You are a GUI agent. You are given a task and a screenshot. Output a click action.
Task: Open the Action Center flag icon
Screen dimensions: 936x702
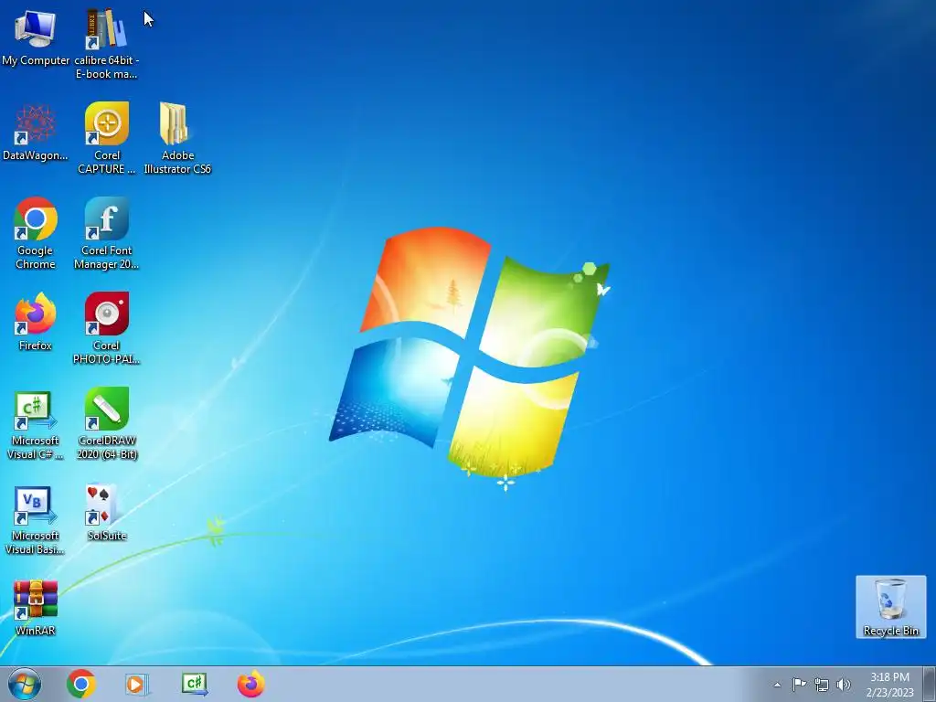799,685
